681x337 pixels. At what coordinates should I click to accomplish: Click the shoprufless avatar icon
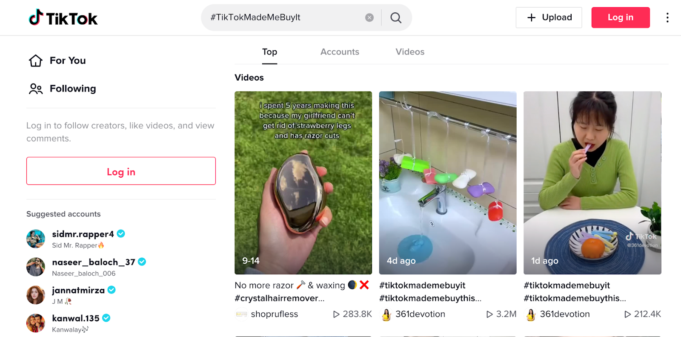click(x=241, y=314)
